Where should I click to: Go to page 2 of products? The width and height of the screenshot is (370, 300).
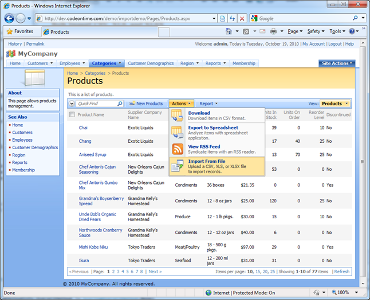point(113,271)
